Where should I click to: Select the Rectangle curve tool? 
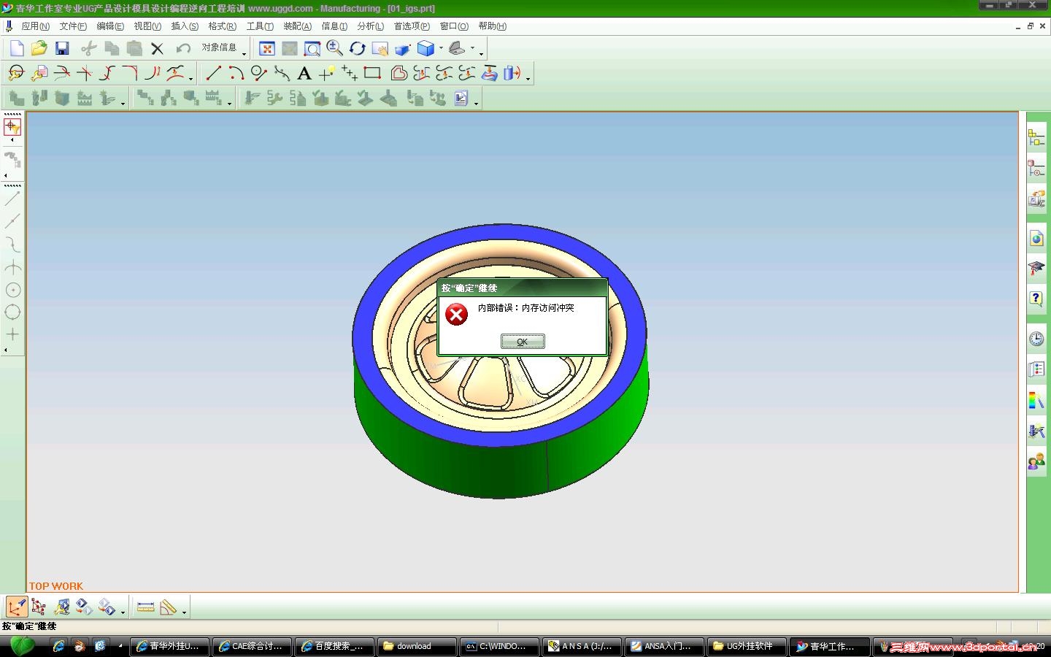pos(372,73)
